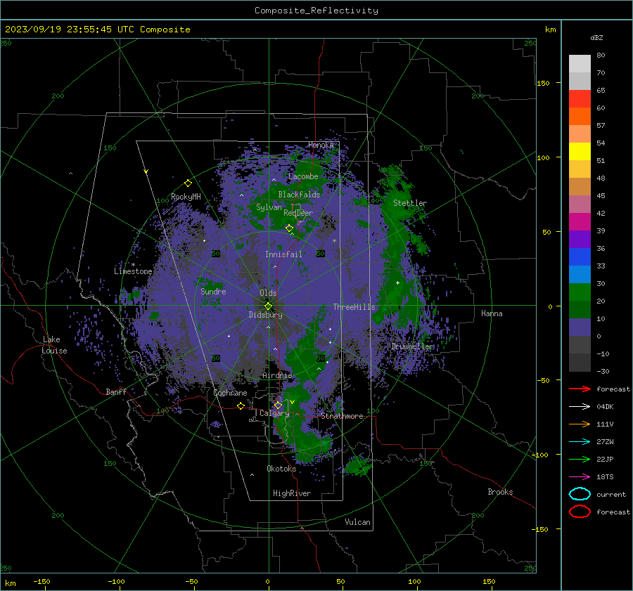The image size is (633, 591).
Task: Click the Calgary city label
Action: click(274, 413)
